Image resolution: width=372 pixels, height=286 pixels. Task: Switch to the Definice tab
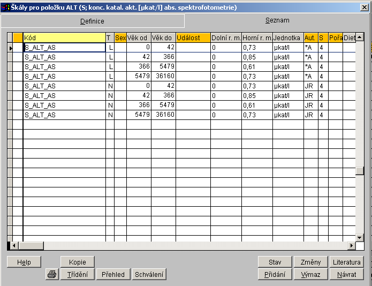point(92,21)
